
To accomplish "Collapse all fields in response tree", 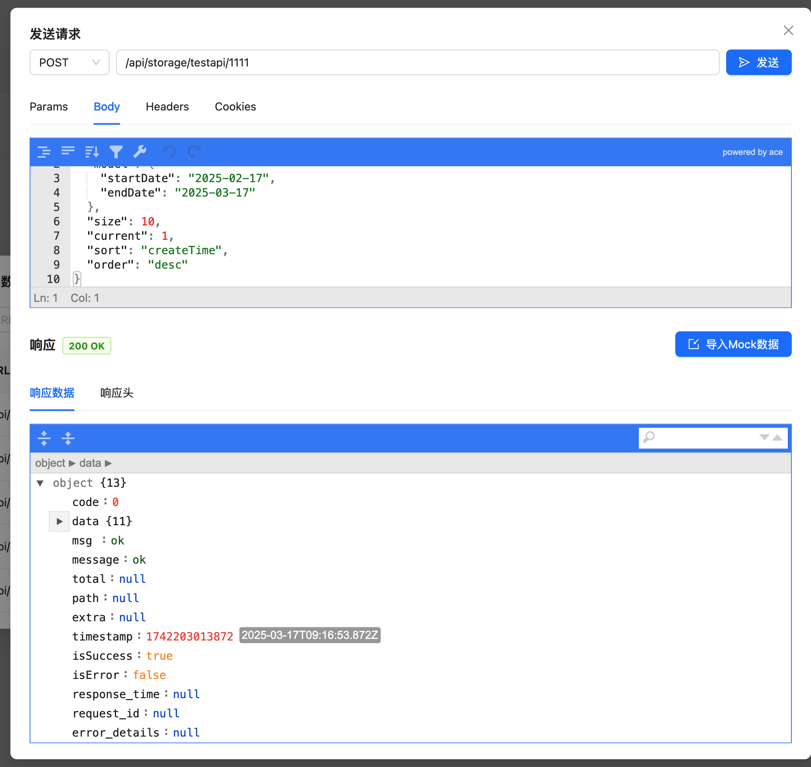I will [68, 438].
